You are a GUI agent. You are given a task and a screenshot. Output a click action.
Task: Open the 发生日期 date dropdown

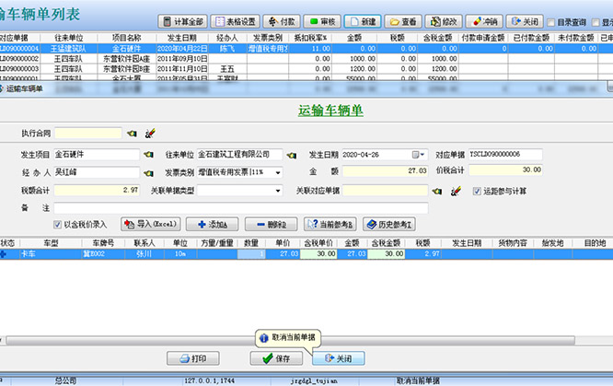pyautogui.click(x=420, y=155)
